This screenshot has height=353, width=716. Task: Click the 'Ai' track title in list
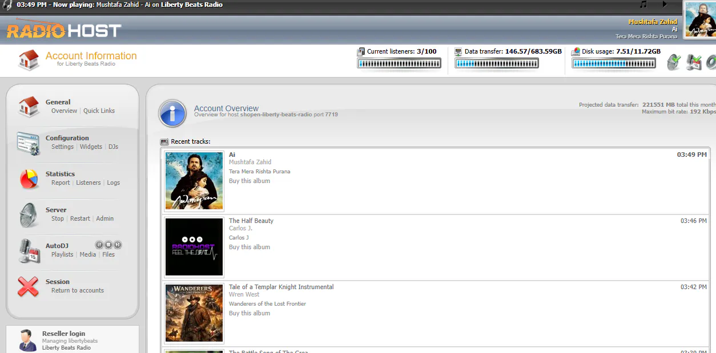point(232,155)
